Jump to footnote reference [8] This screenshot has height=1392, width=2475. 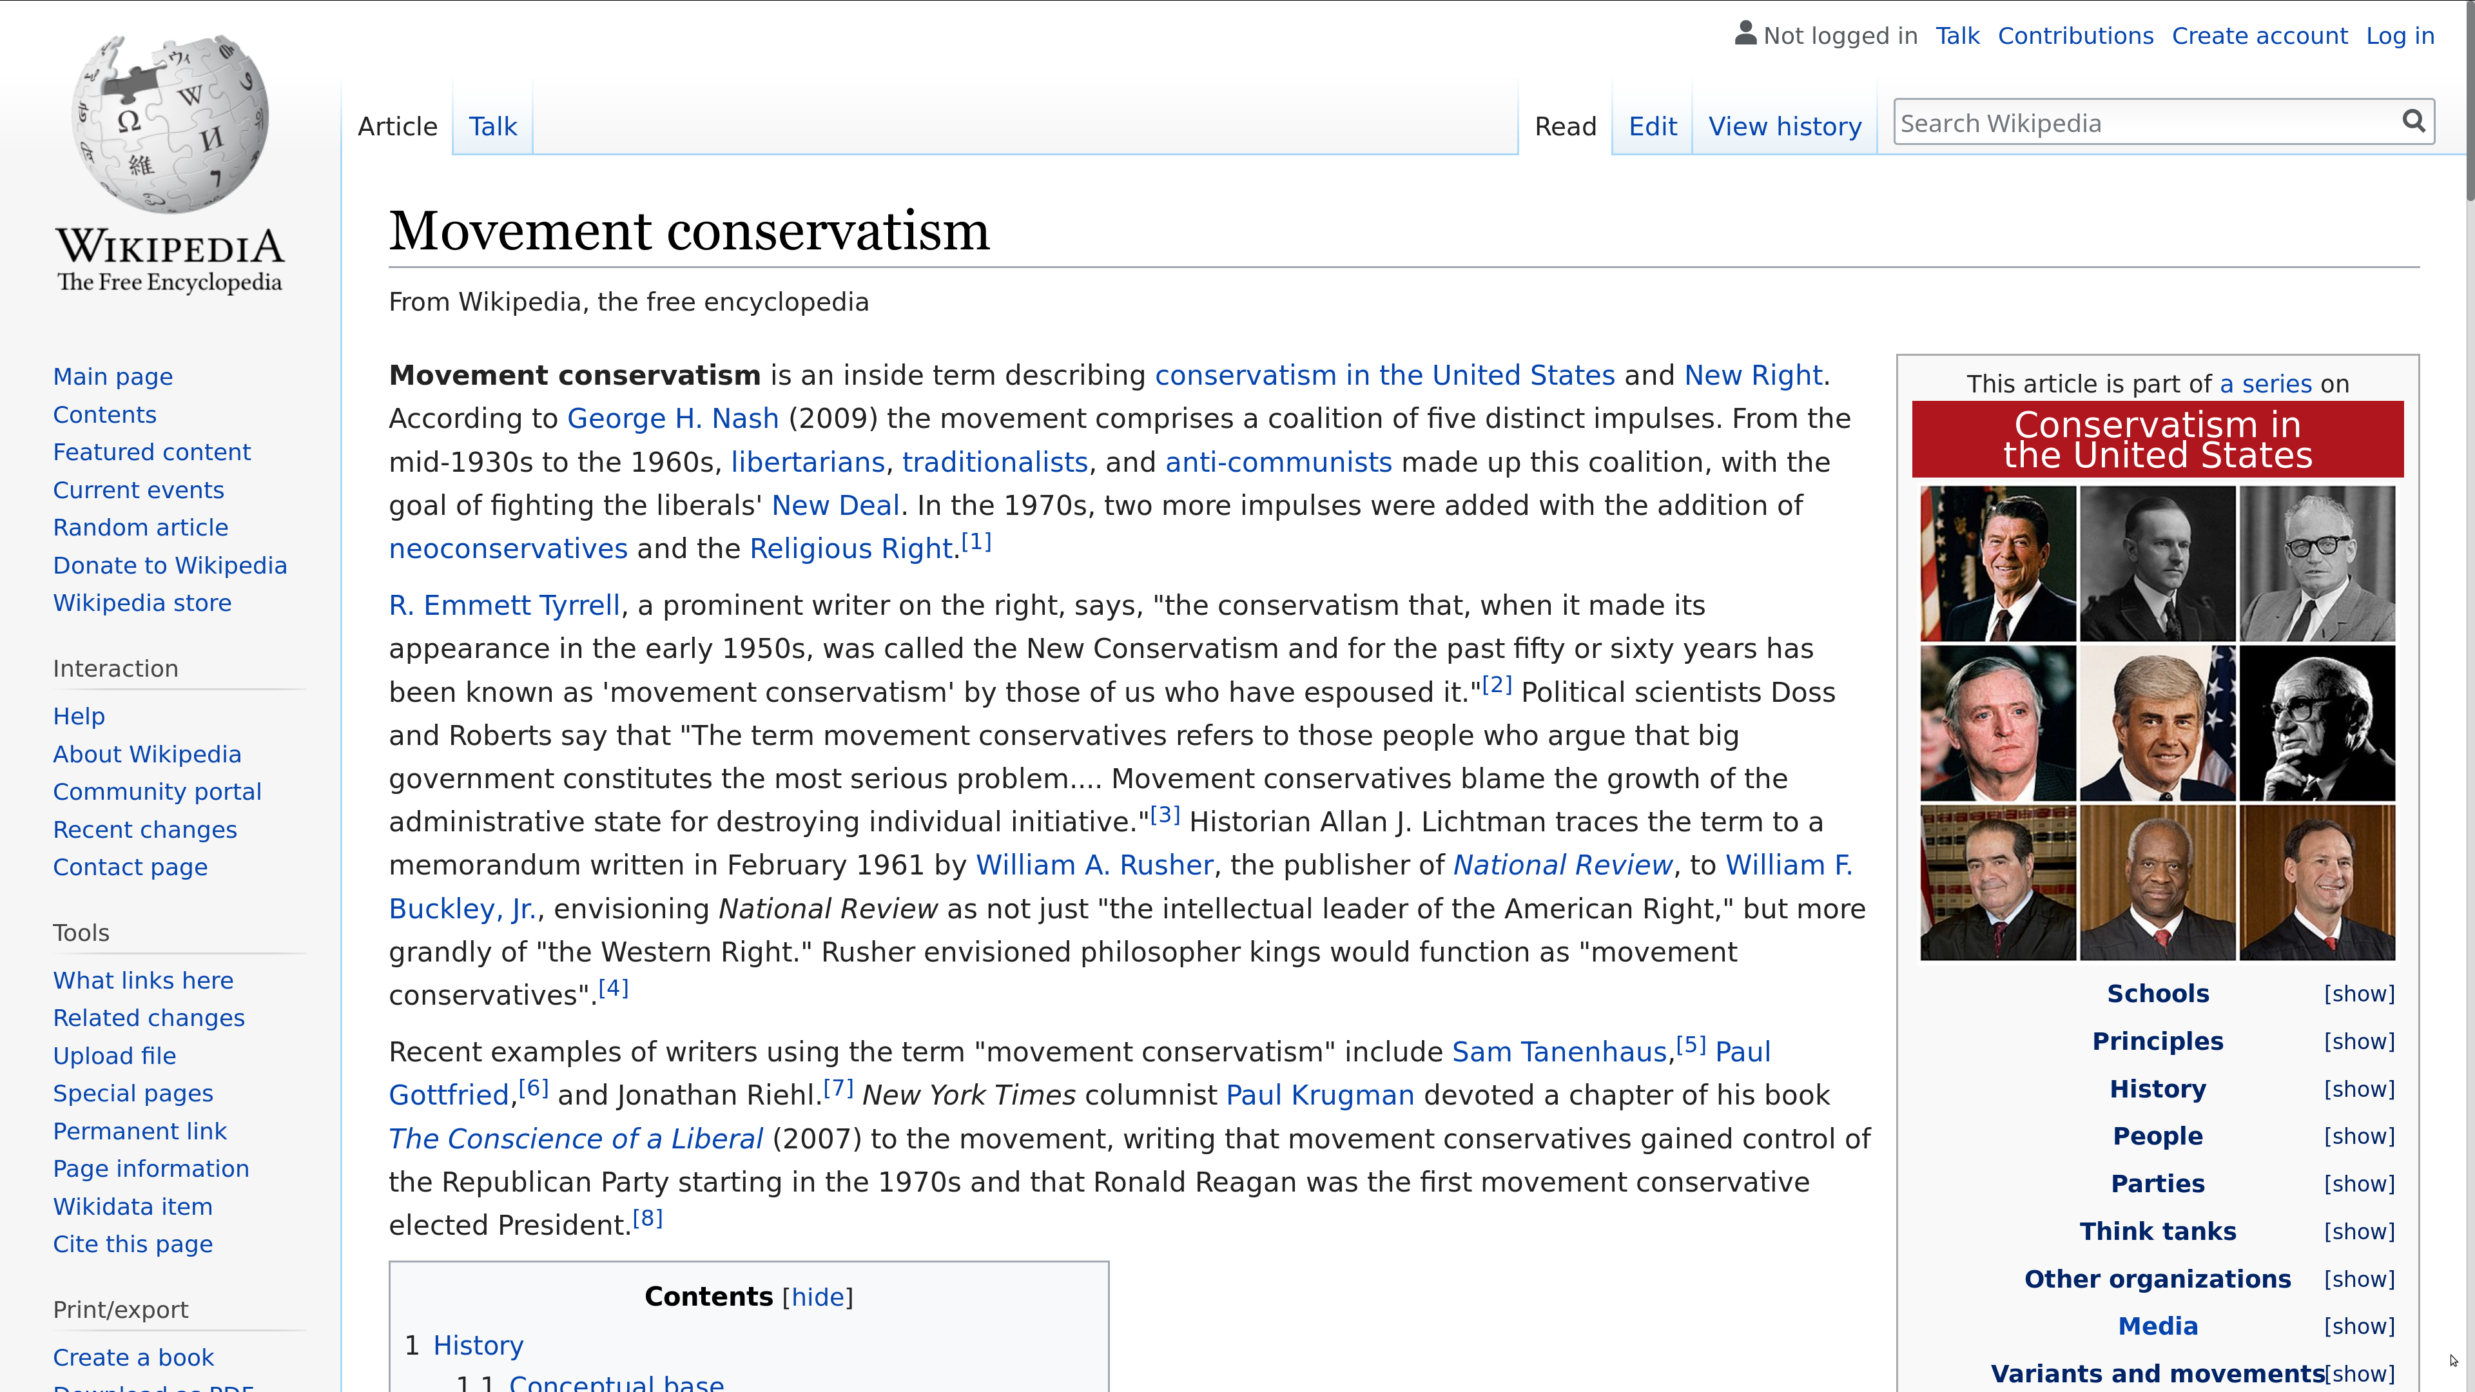pyautogui.click(x=648, y=1219)
